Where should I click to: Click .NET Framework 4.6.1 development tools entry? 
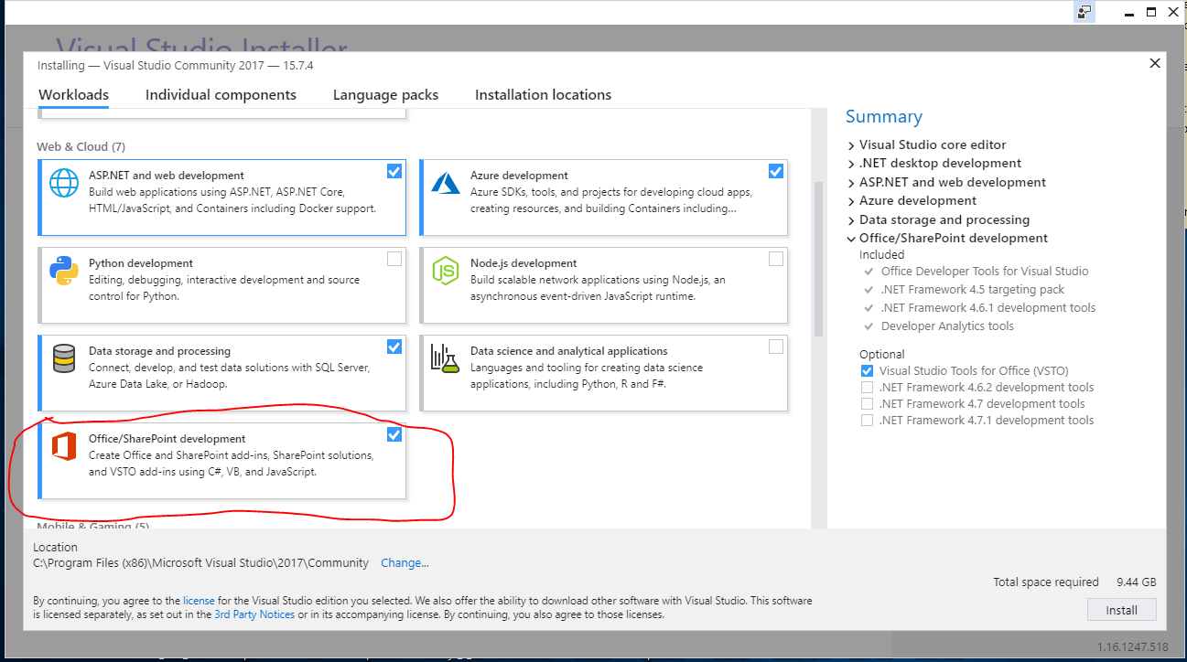coord(988,308)
